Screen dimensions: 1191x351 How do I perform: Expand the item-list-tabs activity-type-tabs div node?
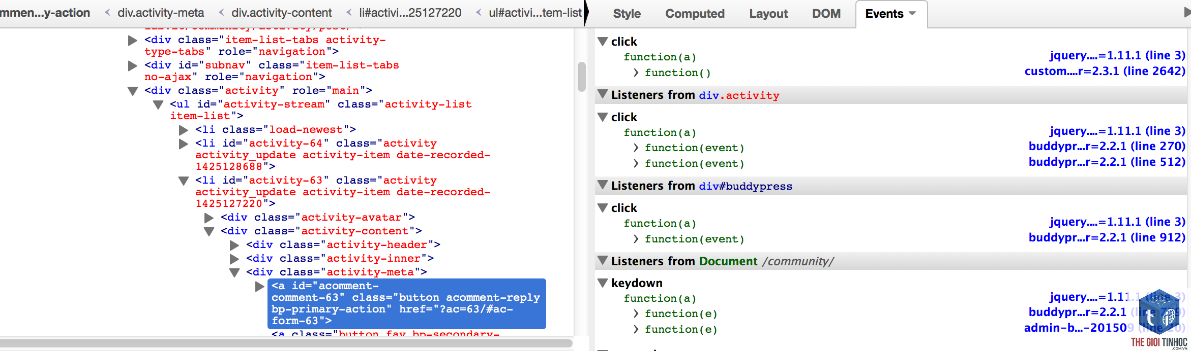coord(133,40)
